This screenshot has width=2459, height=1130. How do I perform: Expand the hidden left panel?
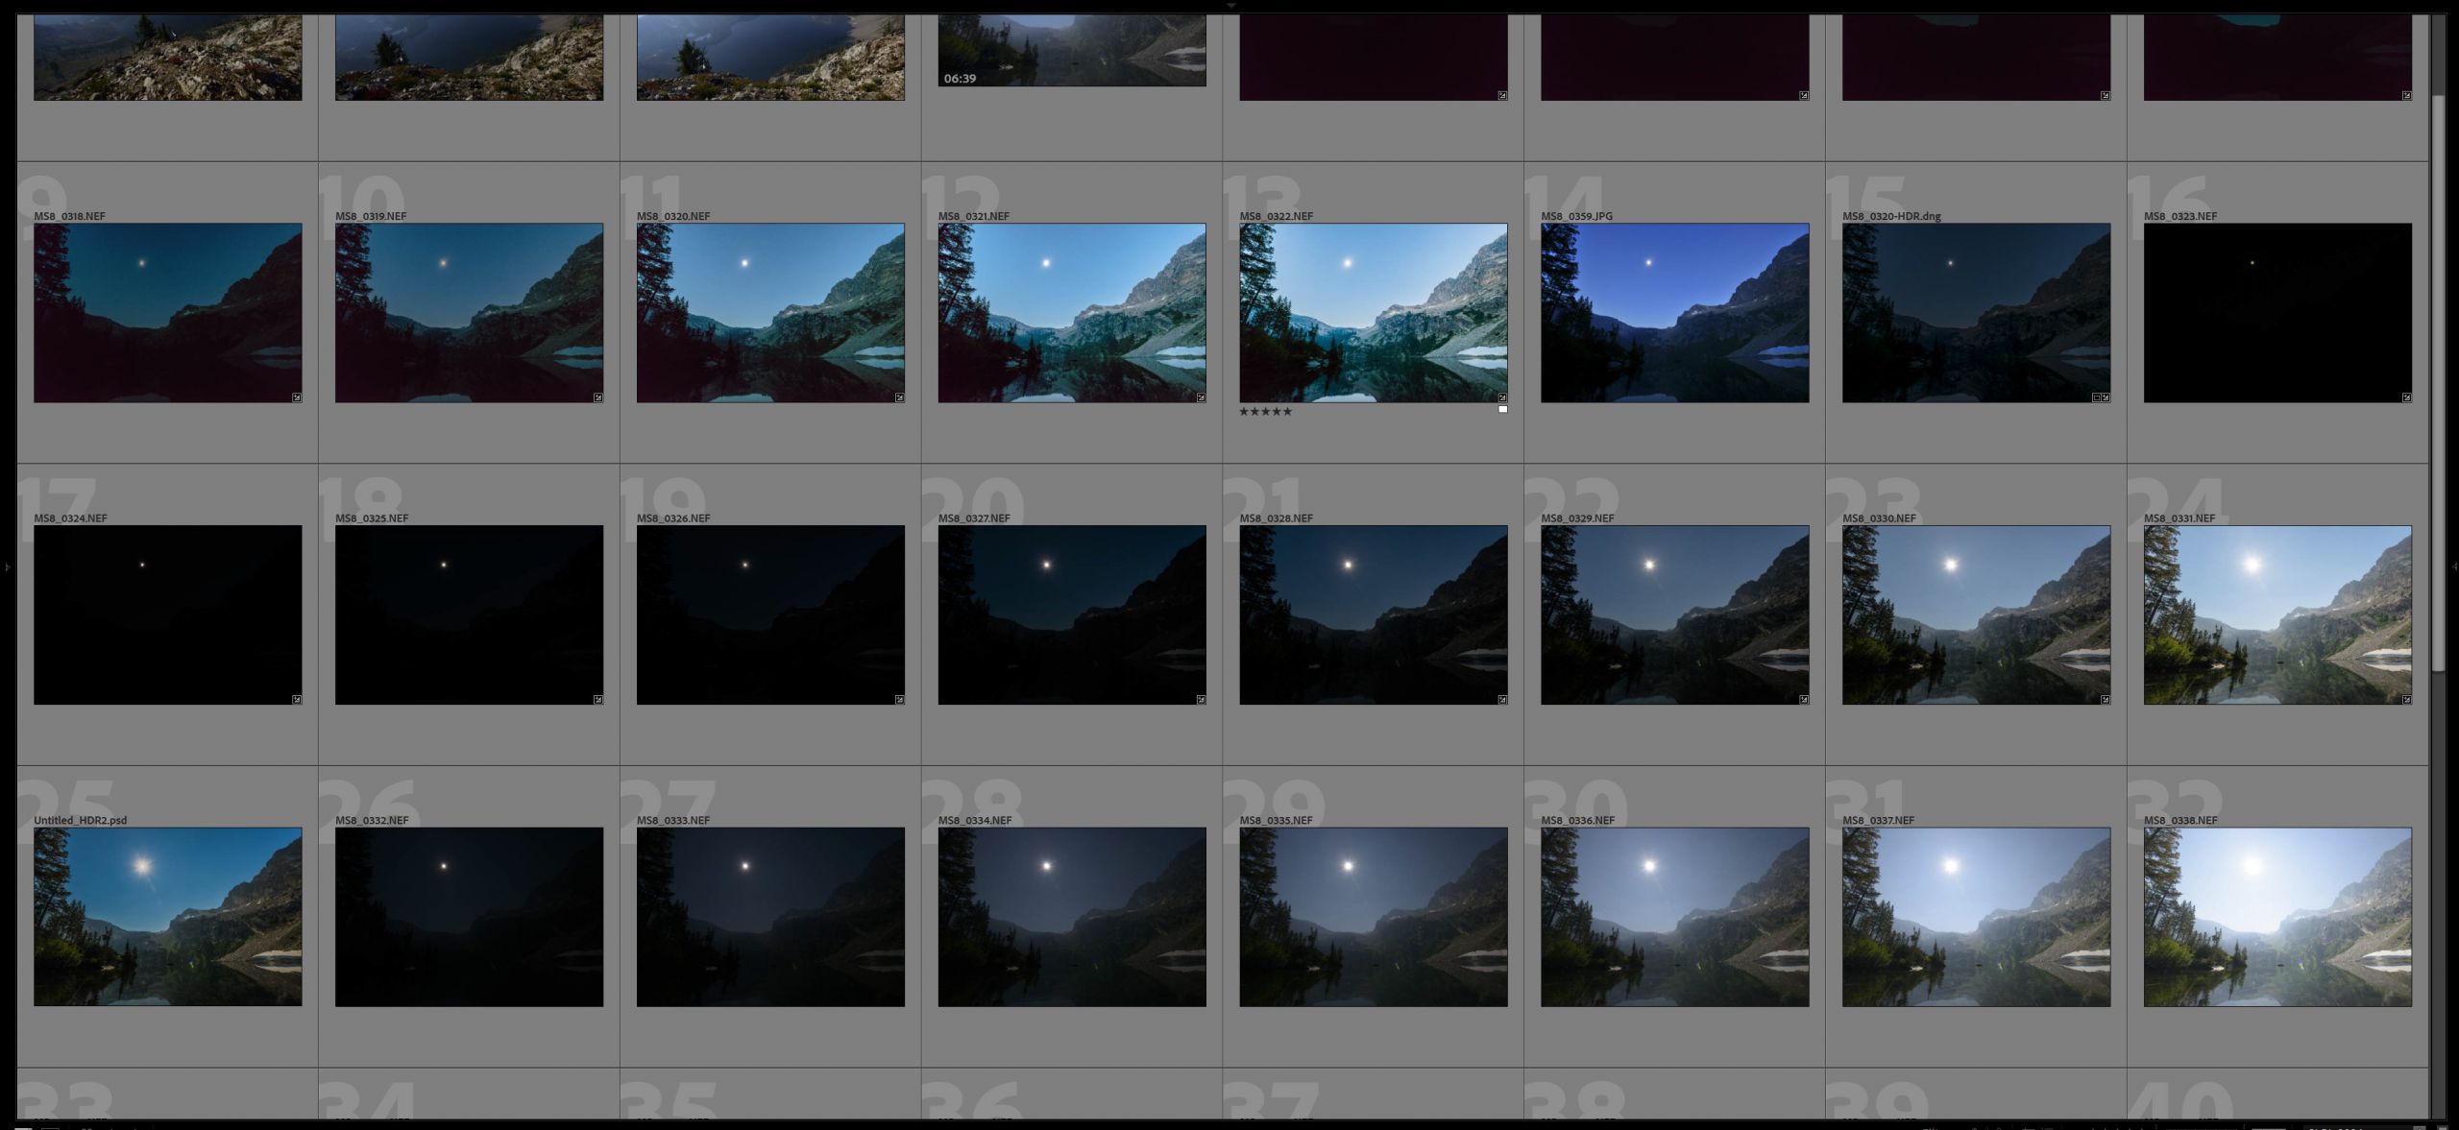[x=7, y=567]
